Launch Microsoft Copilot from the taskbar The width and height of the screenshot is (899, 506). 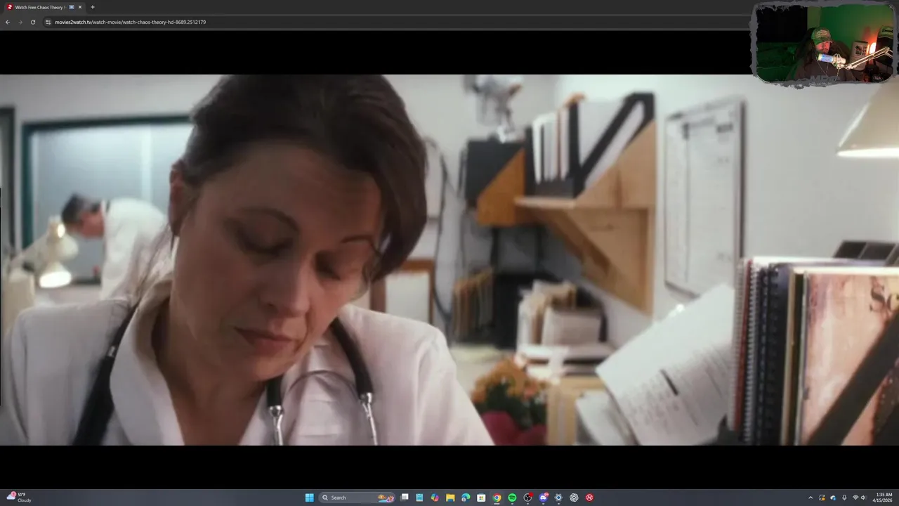(435, 498)
